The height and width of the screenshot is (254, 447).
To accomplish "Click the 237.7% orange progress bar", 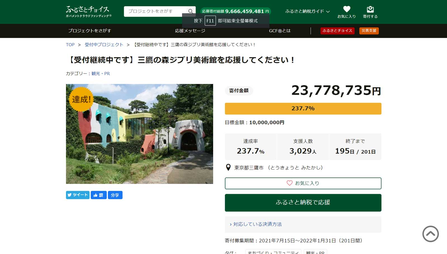I will pyautogui.click(x=303, y=108).
